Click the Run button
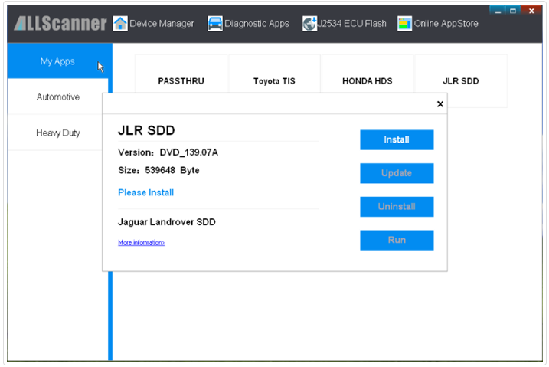 (397, 240)
